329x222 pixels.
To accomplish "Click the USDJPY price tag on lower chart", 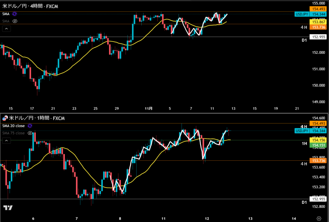I will (302, 131).
